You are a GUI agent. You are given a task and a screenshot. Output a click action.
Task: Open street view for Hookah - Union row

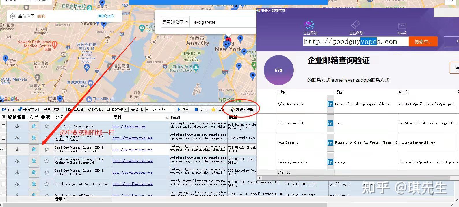(34, 138)
